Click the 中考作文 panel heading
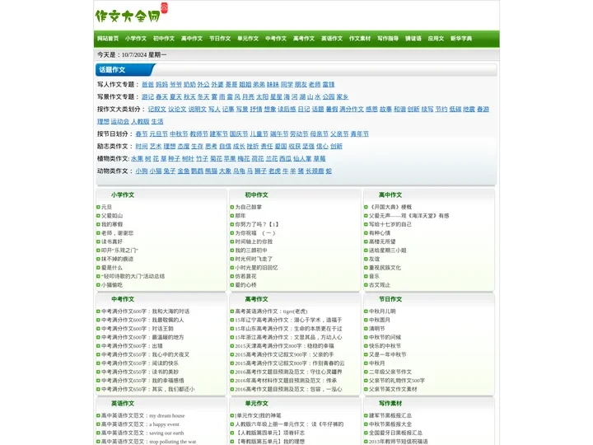This screenshot has width=593, height=445. click(x=123, y=299)
